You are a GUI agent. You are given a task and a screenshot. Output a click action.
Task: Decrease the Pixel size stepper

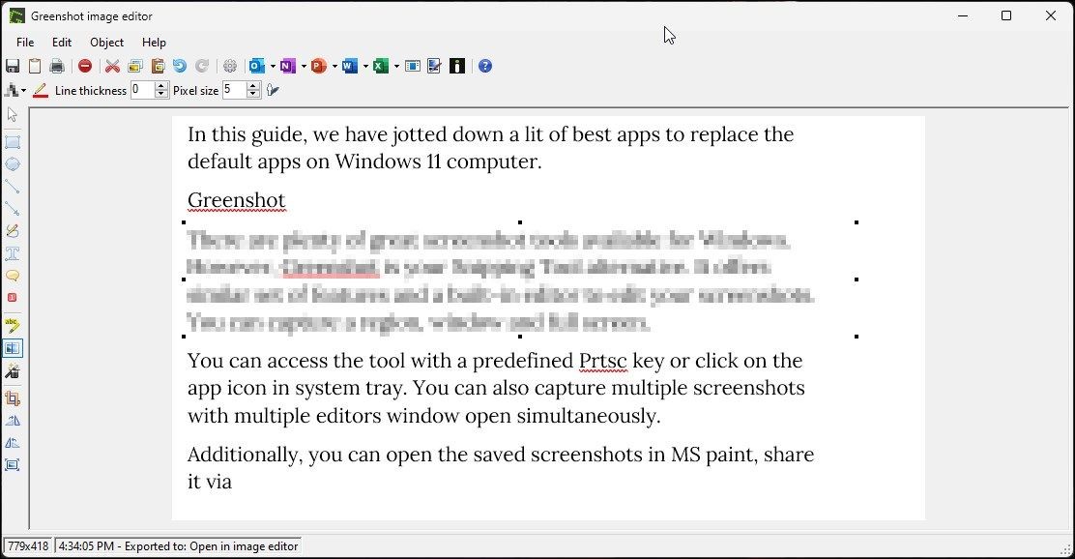[x=253, y=95]
